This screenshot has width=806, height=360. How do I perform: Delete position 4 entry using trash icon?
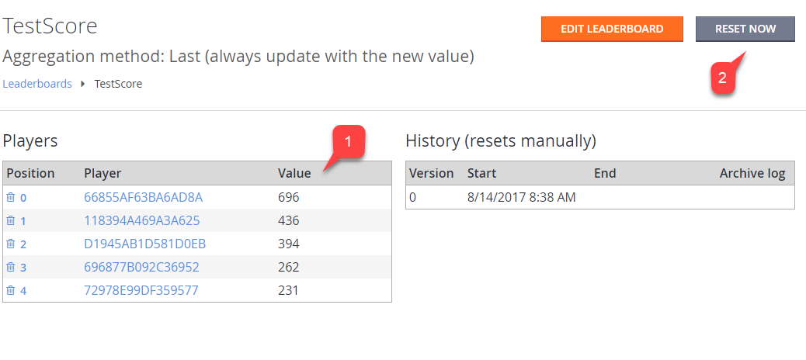coord(10,291)
